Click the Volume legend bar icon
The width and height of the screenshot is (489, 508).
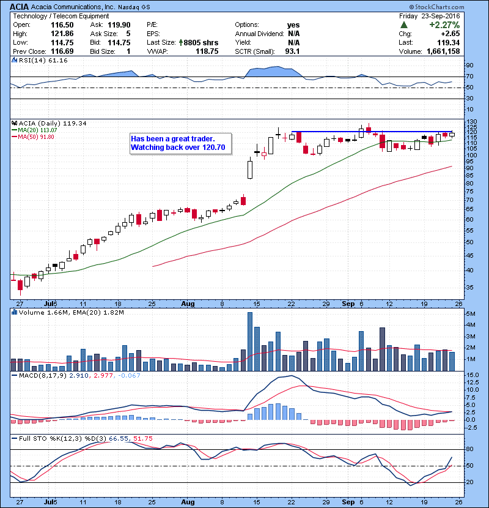pyautogui.click(x=15, y=313)
